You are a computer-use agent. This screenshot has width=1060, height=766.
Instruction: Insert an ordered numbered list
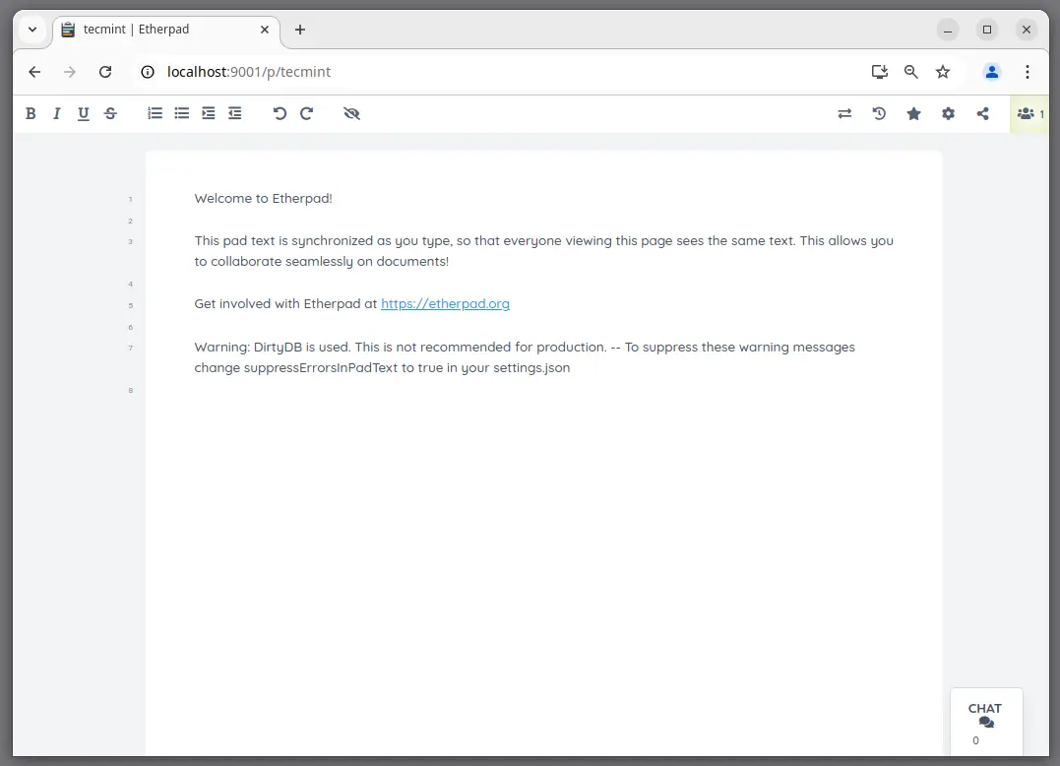155,114
